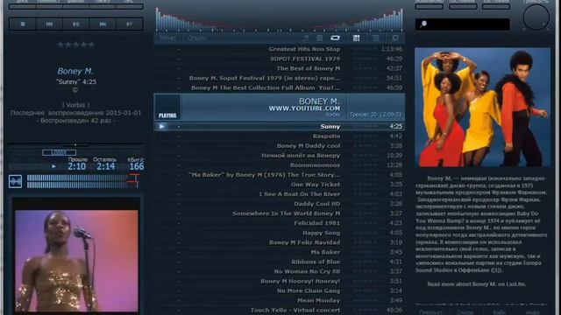The width and height of the screenshot is (561, 315).
Task: Click the Файл tab at bottom right
Action: pos(499,312)
